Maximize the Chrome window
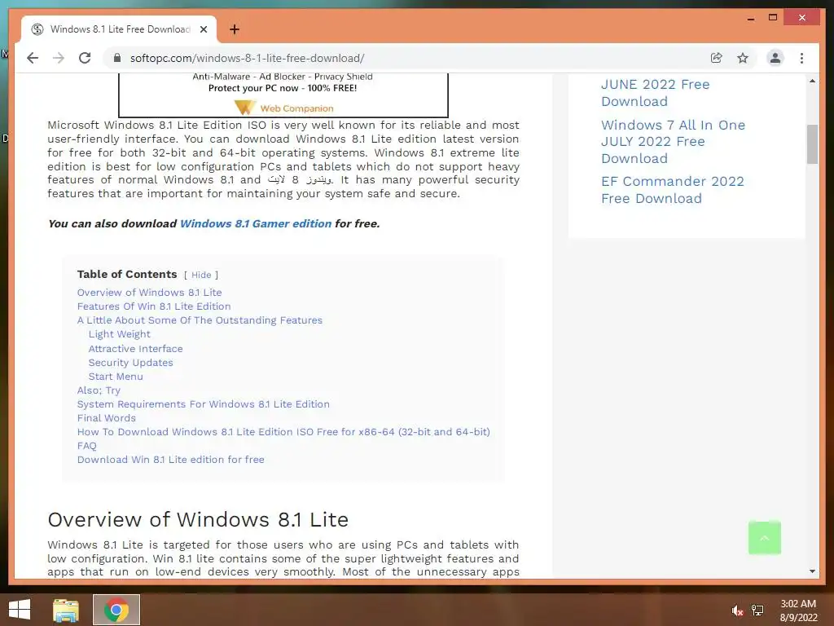The height and width of the screenshot is (626, 834). pos(773,18)
